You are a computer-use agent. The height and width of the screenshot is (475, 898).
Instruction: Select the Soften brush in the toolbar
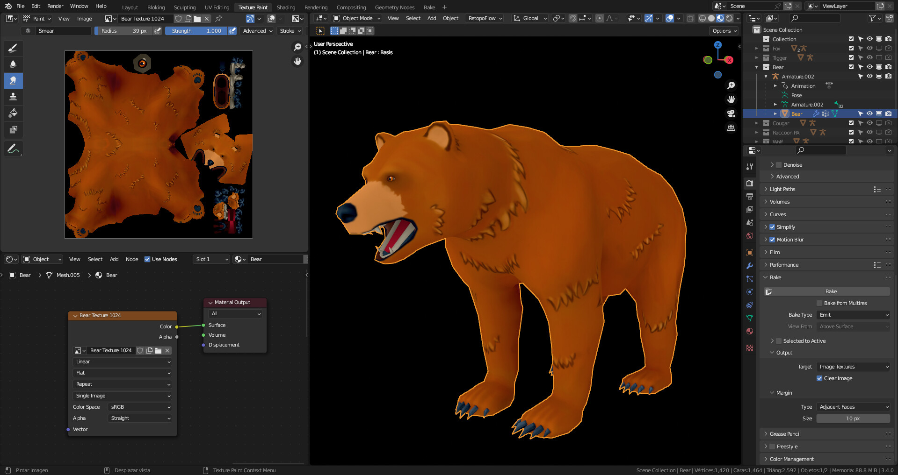(13, 64)
